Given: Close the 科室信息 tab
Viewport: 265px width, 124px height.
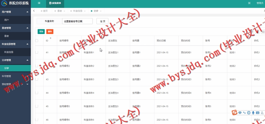Looking at the screenshot, I should [85, 11].
